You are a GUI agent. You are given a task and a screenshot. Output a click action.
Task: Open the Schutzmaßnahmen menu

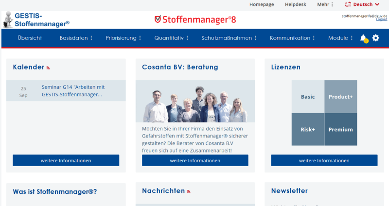coord(229,38)
